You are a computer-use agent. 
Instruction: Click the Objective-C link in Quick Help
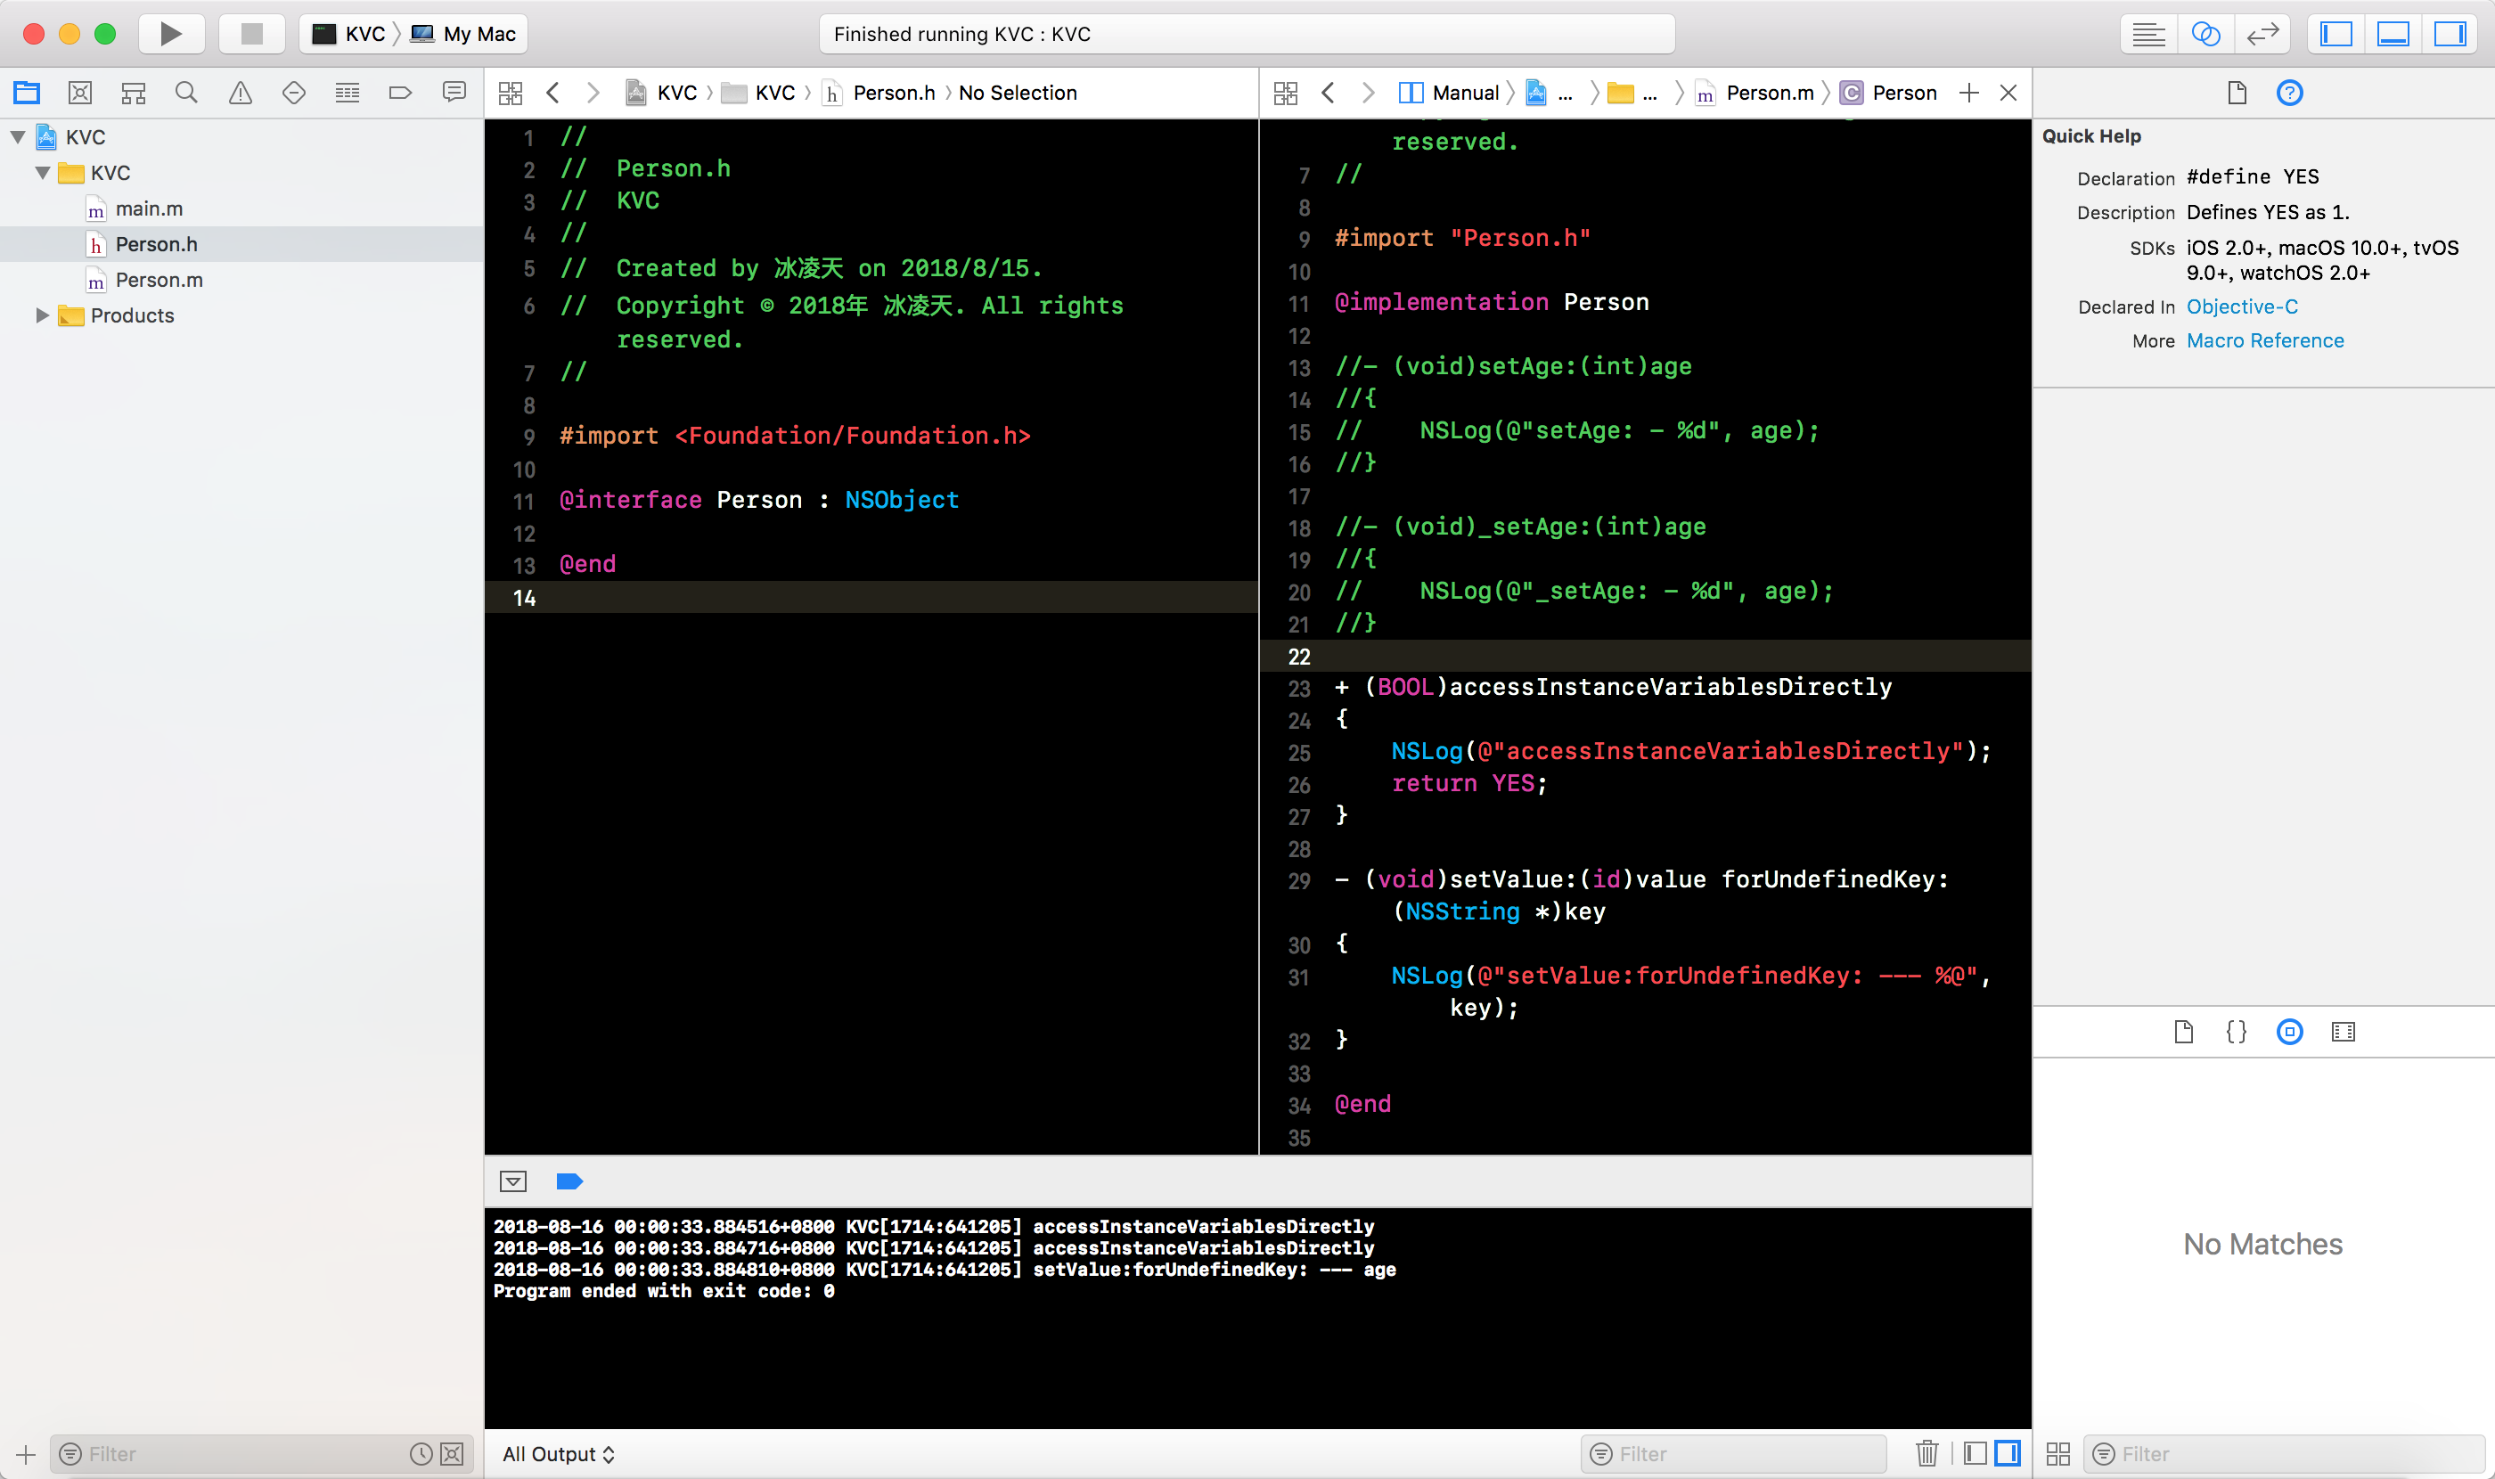(2241, 307)
